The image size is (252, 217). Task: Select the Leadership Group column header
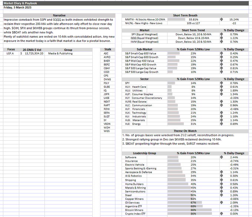(145, 153)
